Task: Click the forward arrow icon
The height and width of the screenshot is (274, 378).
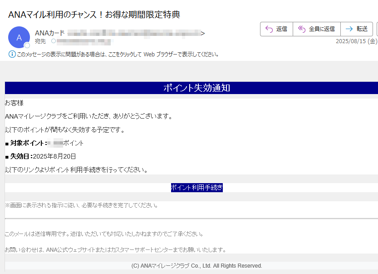Action: tap(349, 29)
